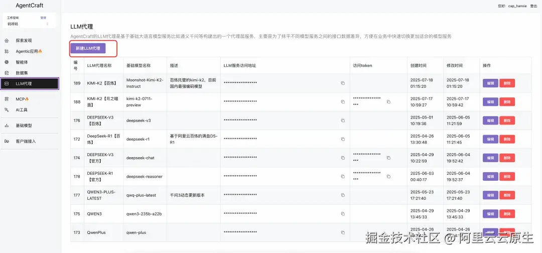This screenshot has width=542, height=253.
Task: Click the deepseek-reasoner model cell
Action: (x=144, y=176)
